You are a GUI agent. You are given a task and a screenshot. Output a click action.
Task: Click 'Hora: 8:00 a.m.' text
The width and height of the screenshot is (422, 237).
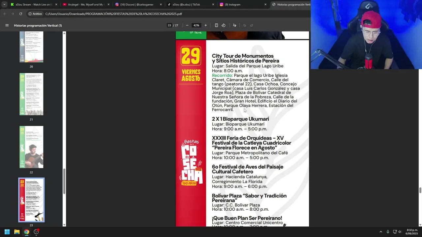tap(227, 71)
